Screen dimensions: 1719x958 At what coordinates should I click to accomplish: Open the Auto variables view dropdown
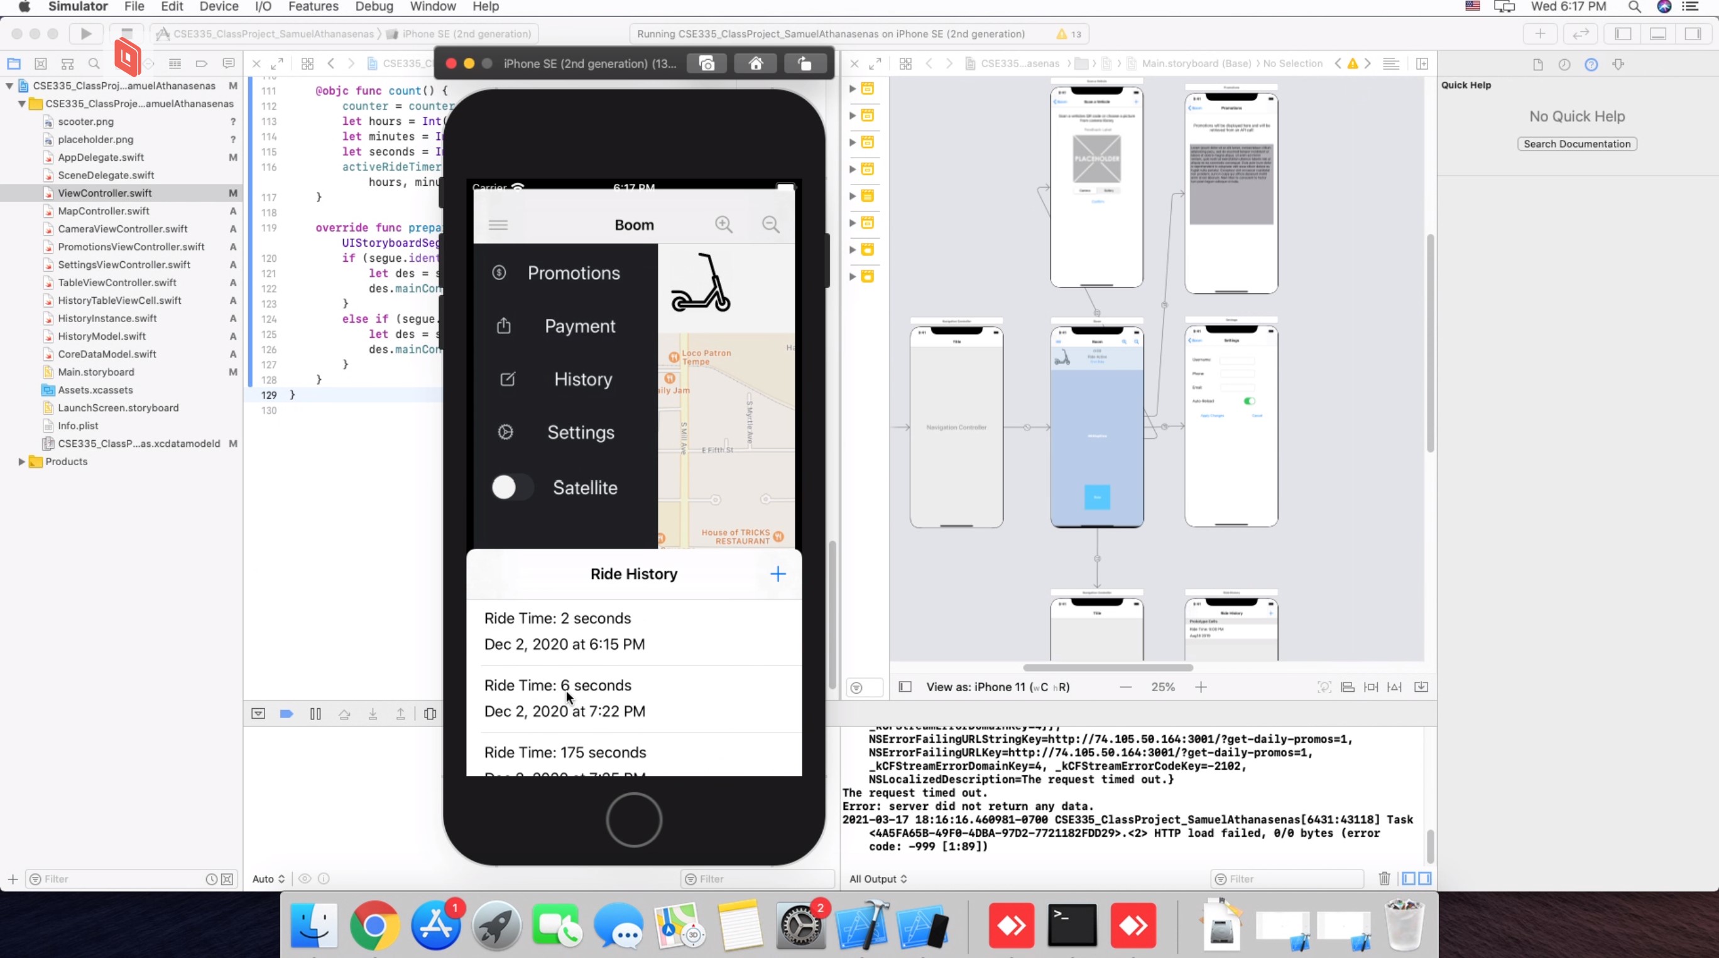click(x=268, y=879)
